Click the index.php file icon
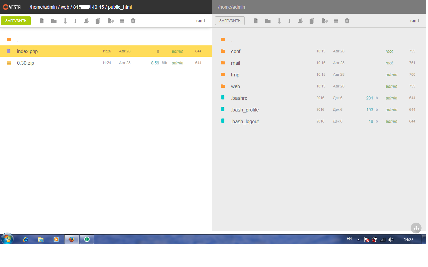The width and height of the screenshot is (428, 267). (x=9, y=51)
